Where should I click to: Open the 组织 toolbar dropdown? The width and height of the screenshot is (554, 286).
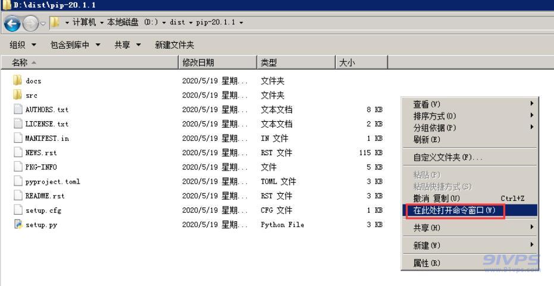23,45
